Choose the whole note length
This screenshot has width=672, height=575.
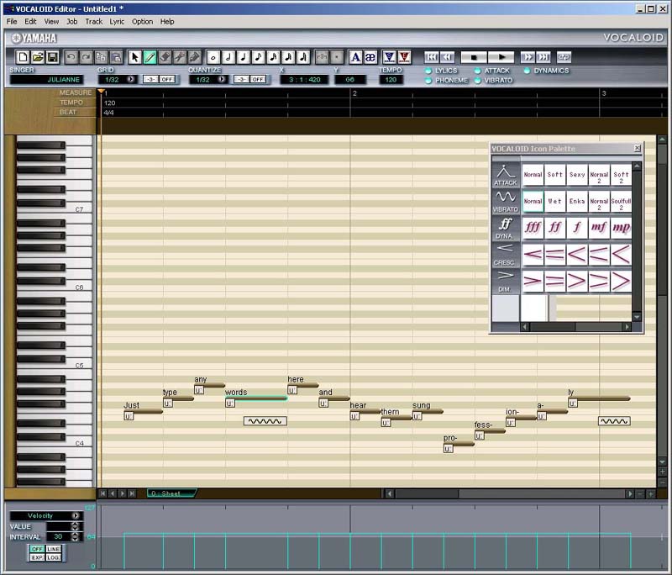click(x=213, y=56)
